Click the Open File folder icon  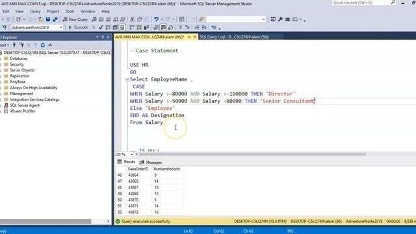click(x=41, y=19)
